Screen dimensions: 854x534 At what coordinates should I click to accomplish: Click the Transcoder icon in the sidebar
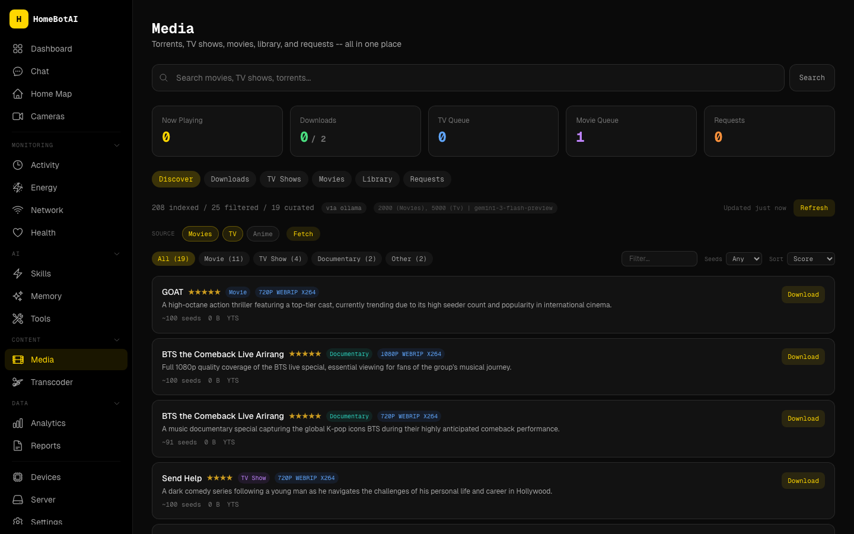pos(18,382)
